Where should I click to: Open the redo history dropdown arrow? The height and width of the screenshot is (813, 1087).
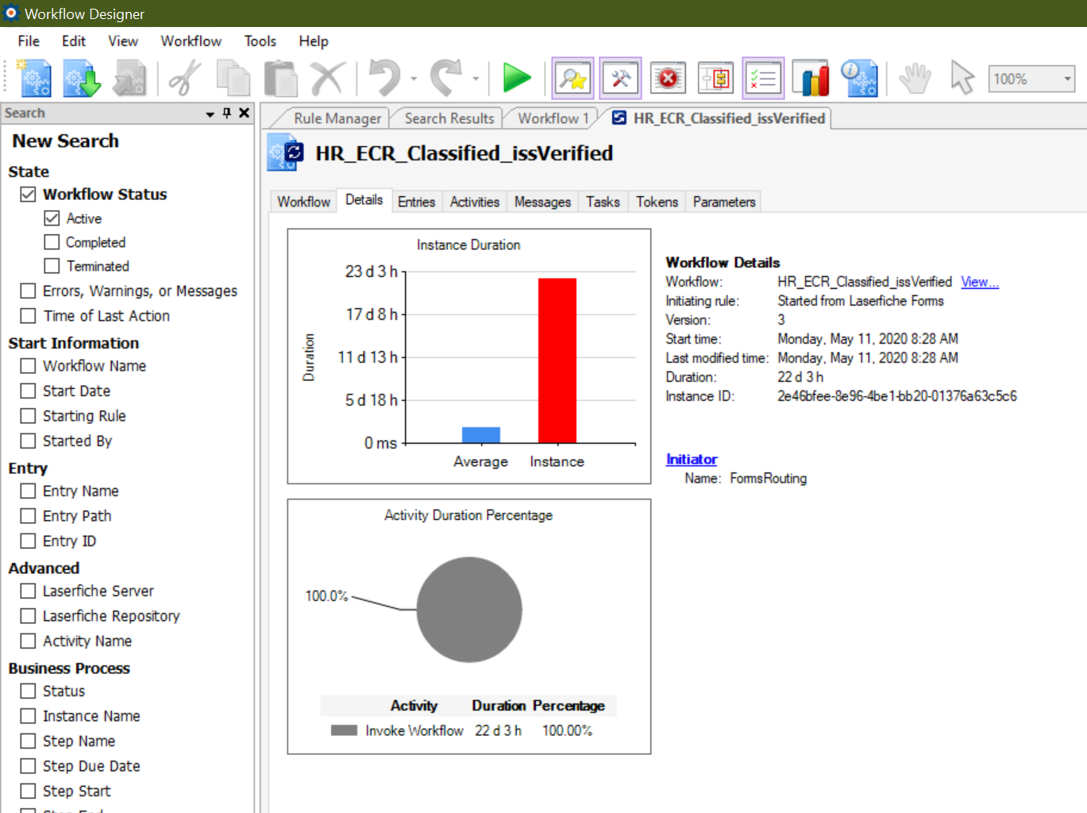476,79
